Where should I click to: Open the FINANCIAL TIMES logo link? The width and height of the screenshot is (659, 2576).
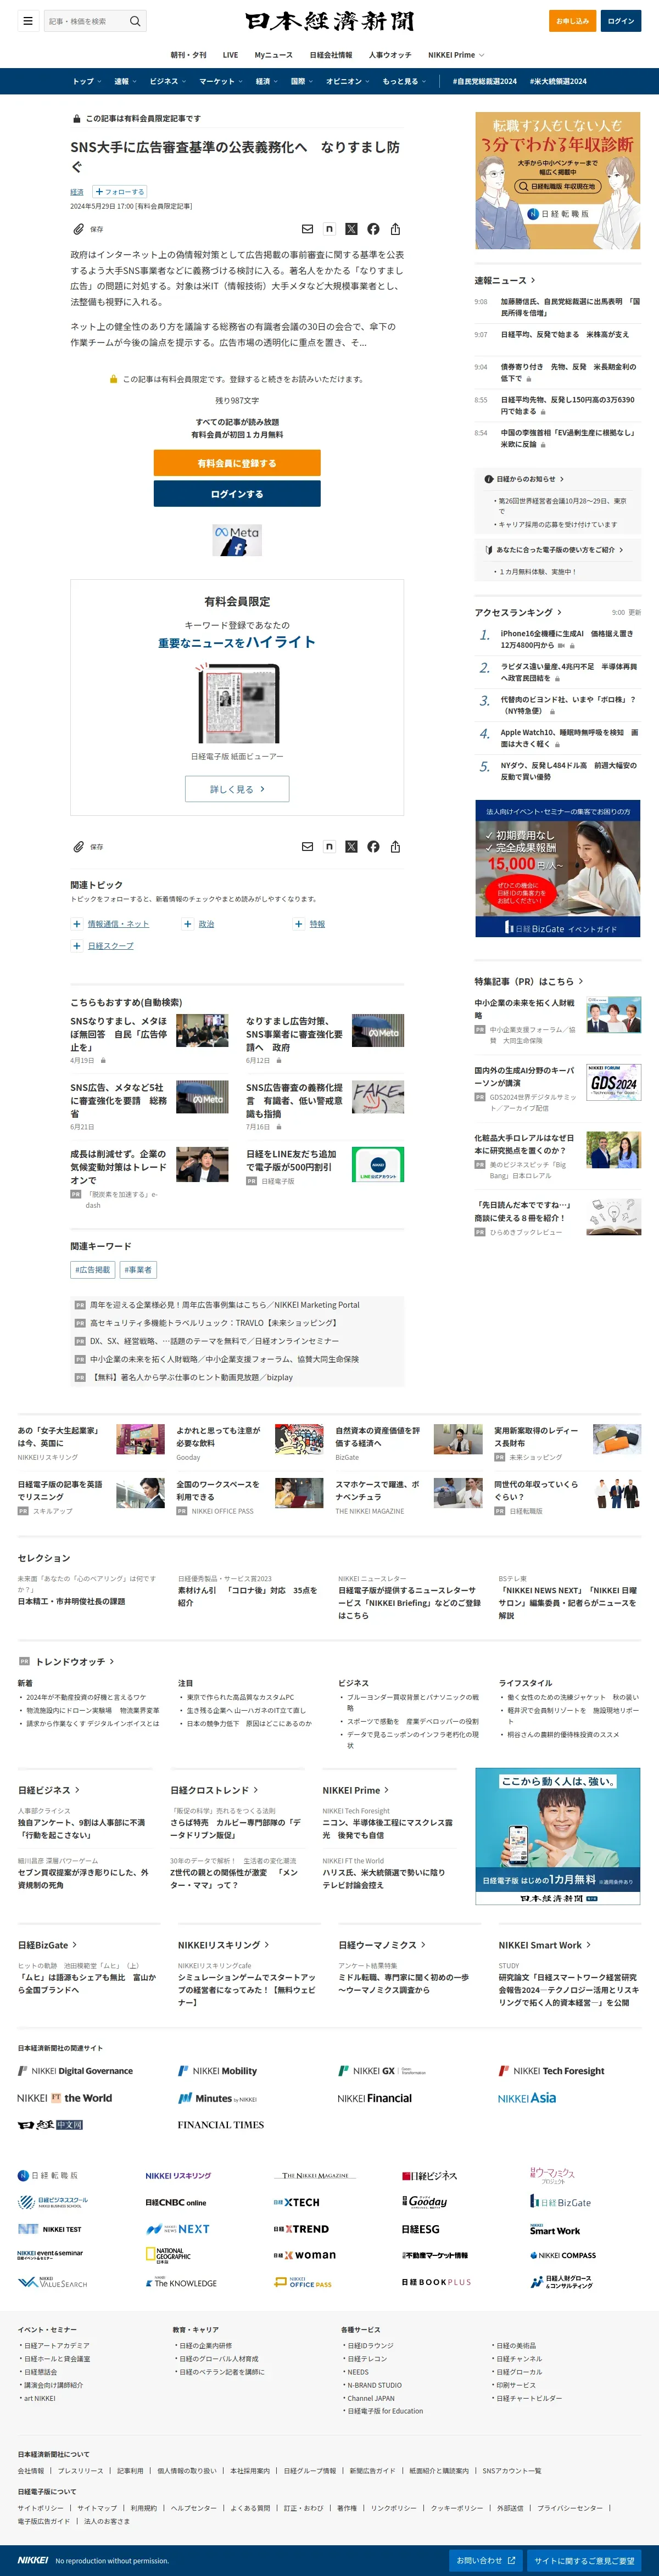tap(221, 2125)
